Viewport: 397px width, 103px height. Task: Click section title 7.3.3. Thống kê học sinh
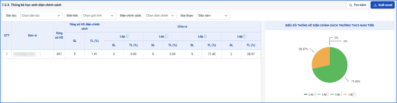coord(31,5)
